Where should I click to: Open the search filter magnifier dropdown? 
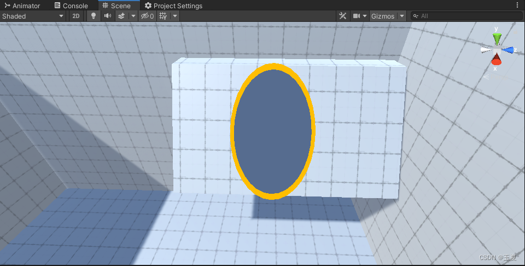click(416, 16)
